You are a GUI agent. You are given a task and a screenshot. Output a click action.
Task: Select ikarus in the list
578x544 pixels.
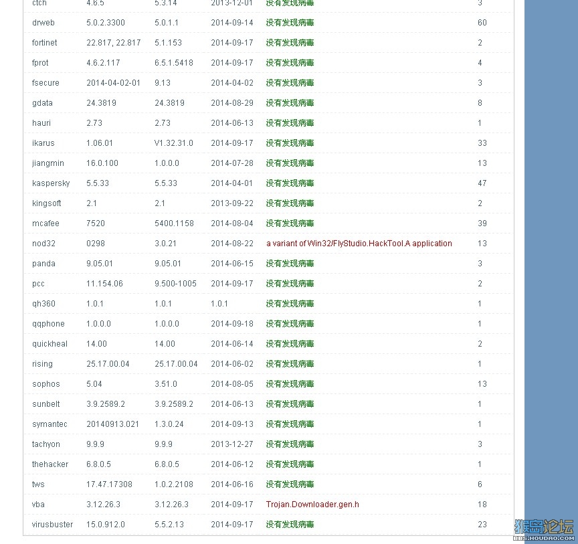(43, 143)
